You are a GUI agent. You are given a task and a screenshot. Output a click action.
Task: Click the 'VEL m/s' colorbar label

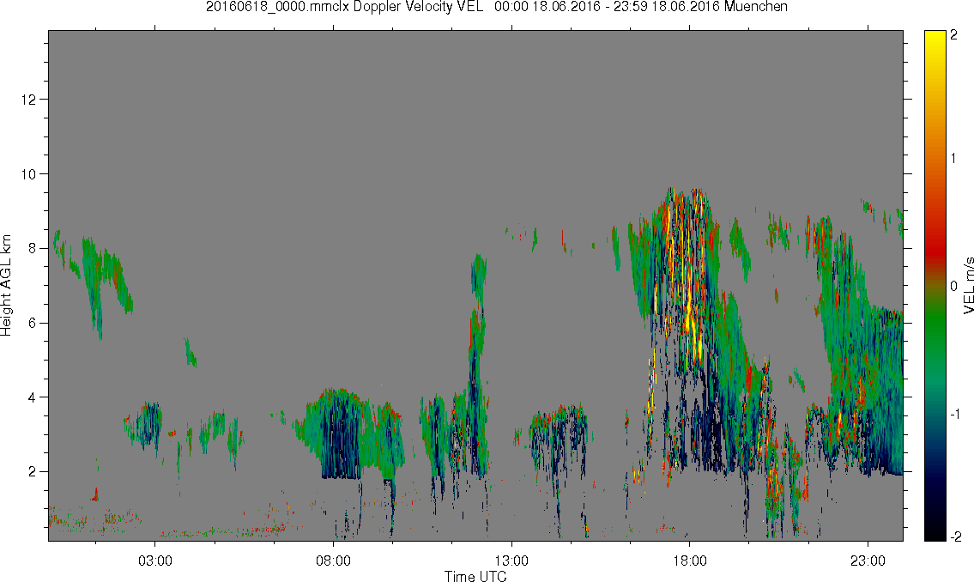click(968, 286)
